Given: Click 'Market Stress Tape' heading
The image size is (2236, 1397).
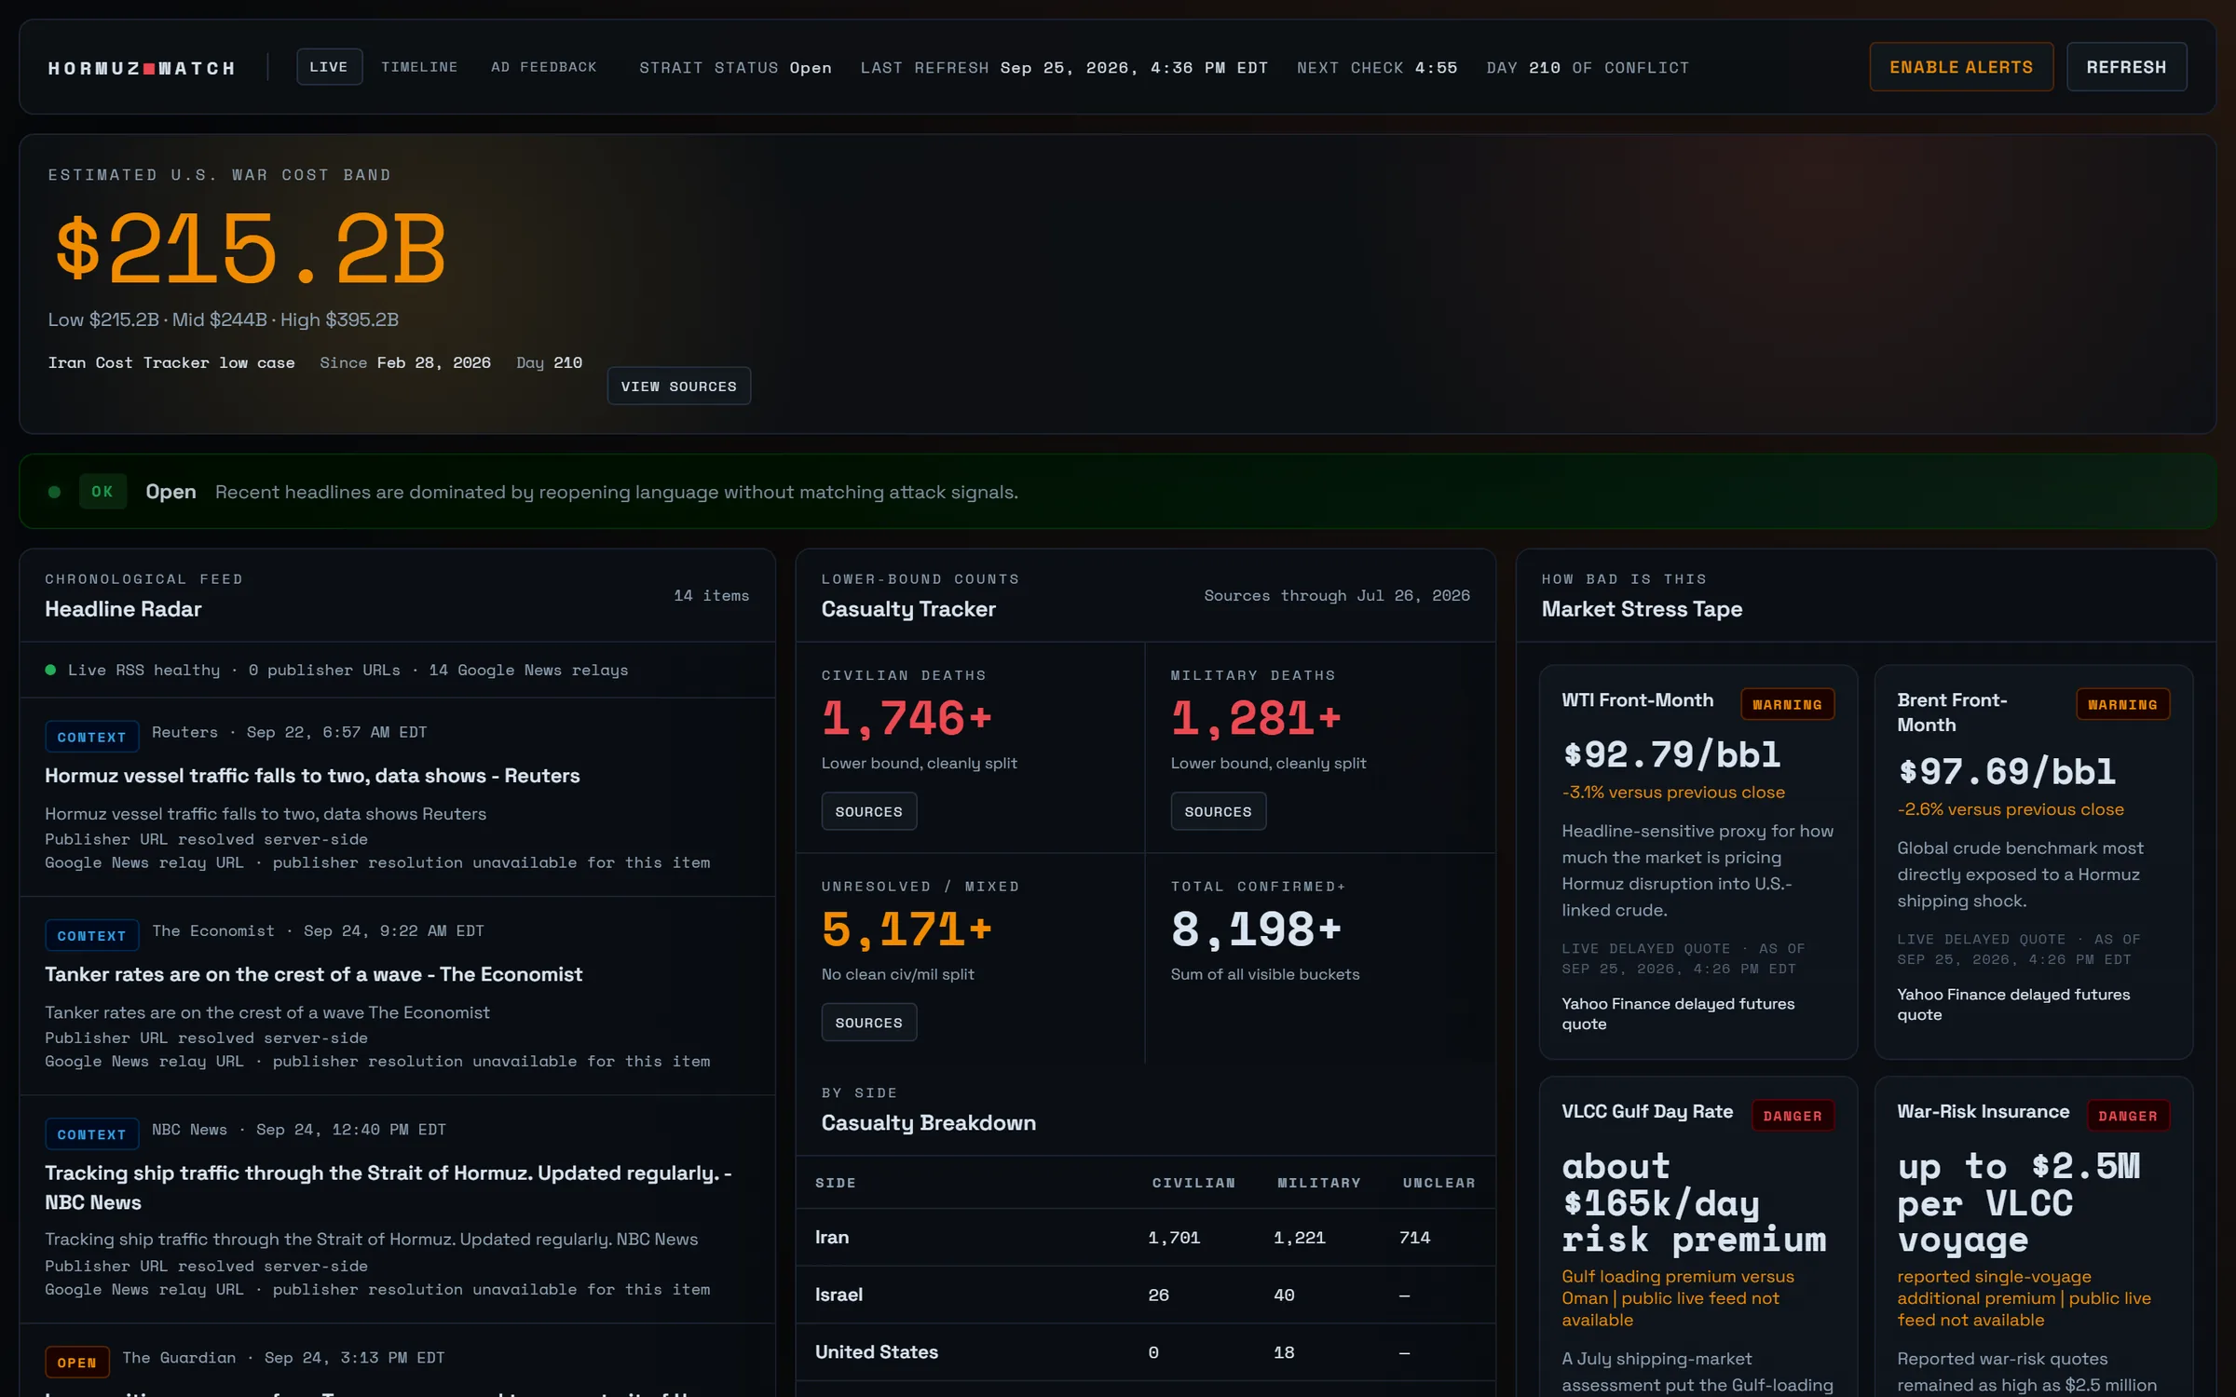Looking at the screenshot, I should (x=1642, y=609).
